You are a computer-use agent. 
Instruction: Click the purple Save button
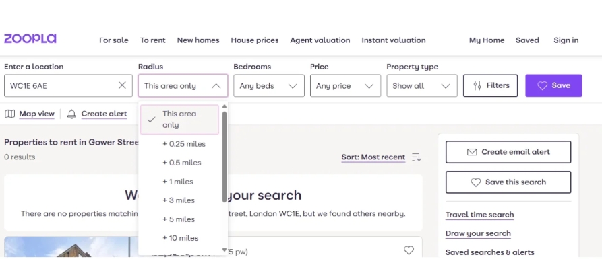click(x=553, y=85)
